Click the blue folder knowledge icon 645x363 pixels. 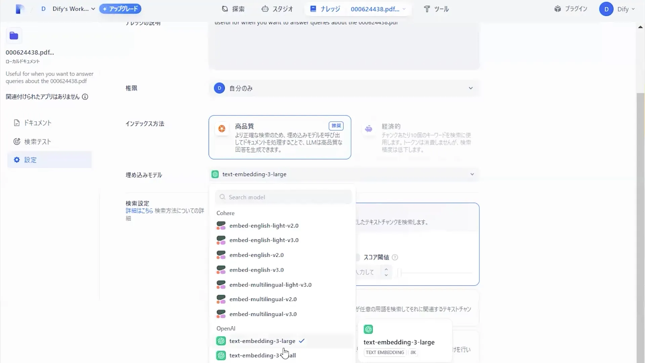pos(14,36)
